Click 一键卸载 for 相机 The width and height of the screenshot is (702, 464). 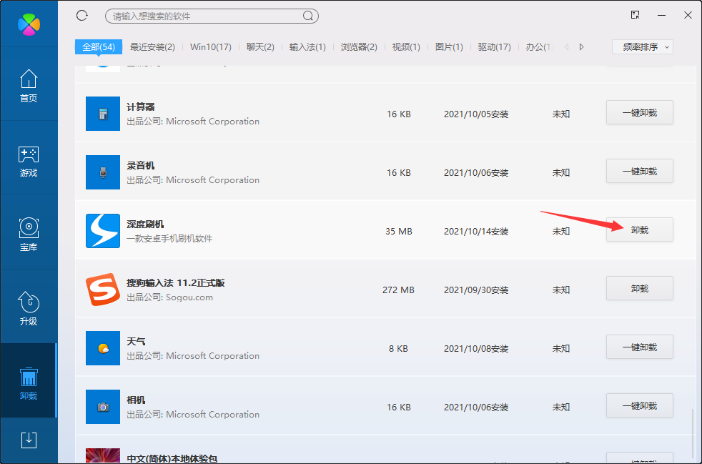point(640,406)
